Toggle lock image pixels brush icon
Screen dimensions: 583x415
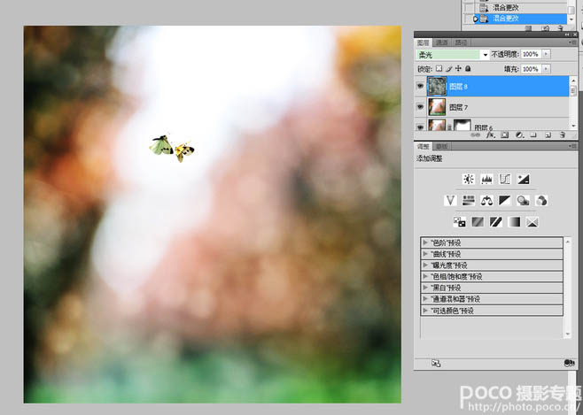coord(449,69)
